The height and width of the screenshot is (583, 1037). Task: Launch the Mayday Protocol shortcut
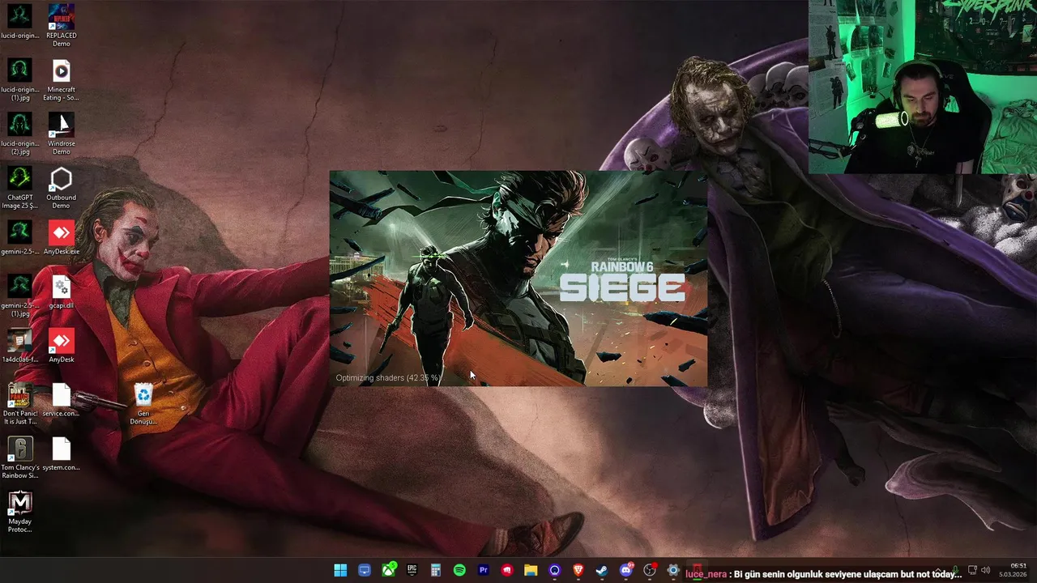click(x=19, y=513)
